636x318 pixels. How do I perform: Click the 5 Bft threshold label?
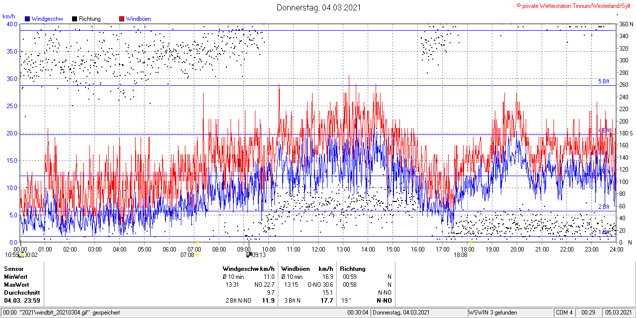click(604, 81)
